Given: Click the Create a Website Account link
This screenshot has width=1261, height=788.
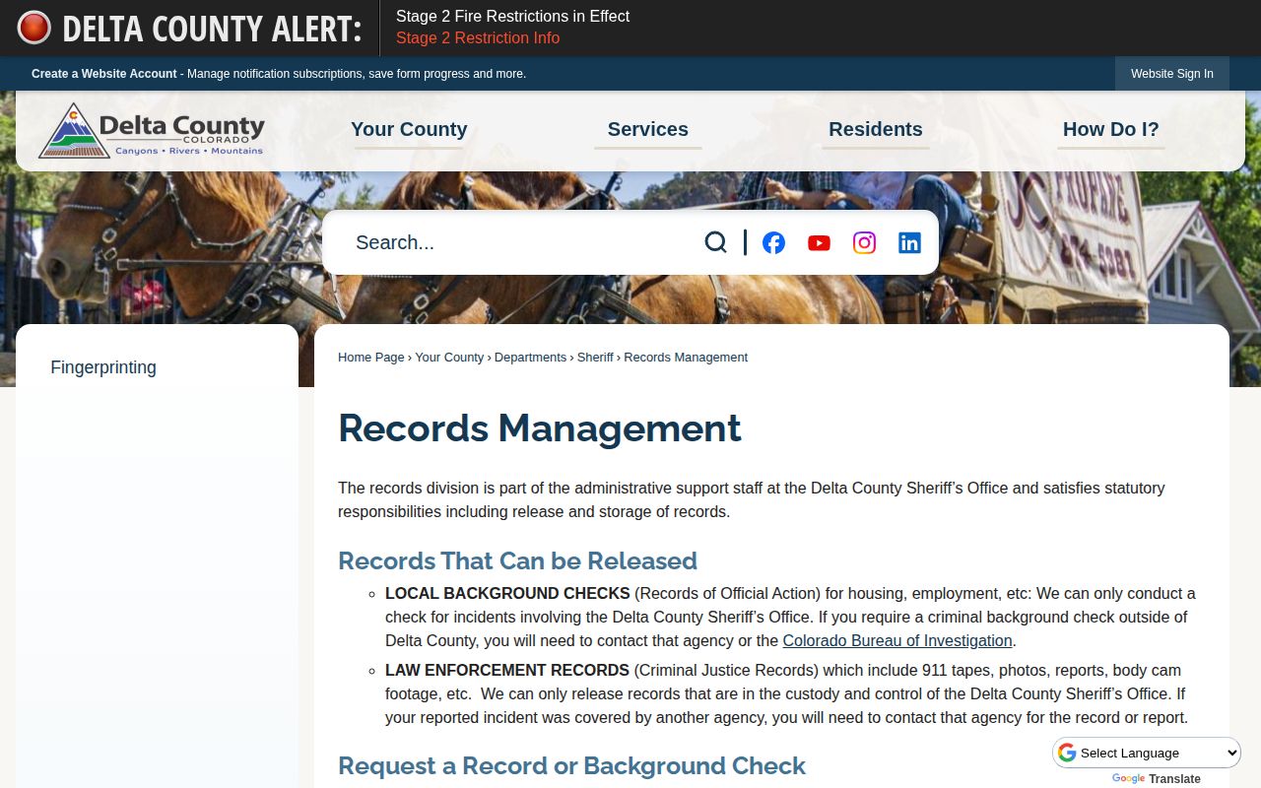Looking at the screenshot, I should (x=104, y=74).
